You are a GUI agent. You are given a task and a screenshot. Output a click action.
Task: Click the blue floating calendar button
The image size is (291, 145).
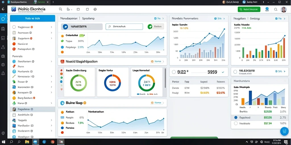[284, 131]
